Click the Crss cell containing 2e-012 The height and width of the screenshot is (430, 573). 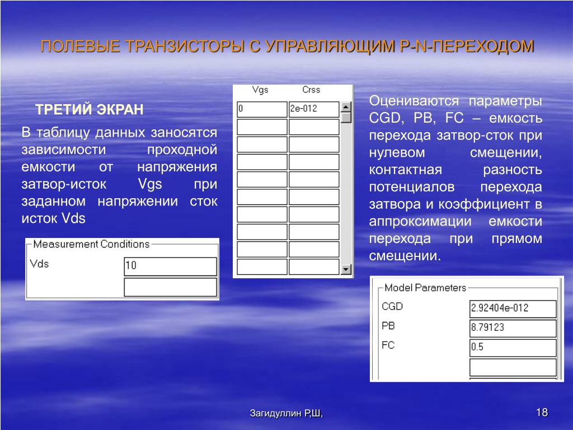(314, 109)
